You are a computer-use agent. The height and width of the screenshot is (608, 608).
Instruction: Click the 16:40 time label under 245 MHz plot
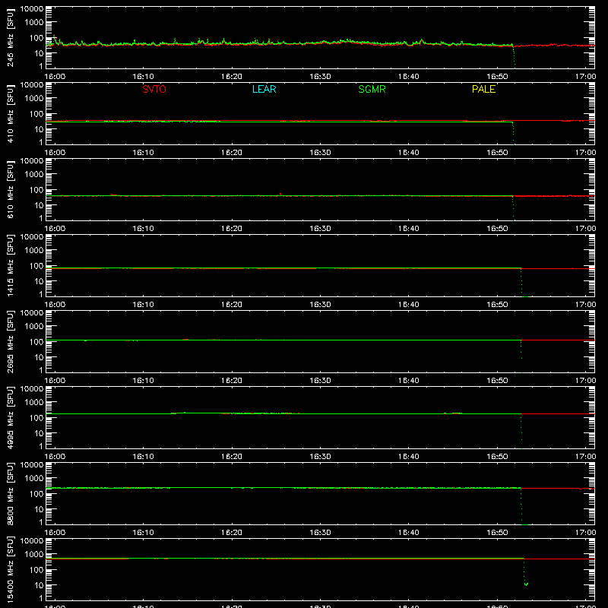409,77
